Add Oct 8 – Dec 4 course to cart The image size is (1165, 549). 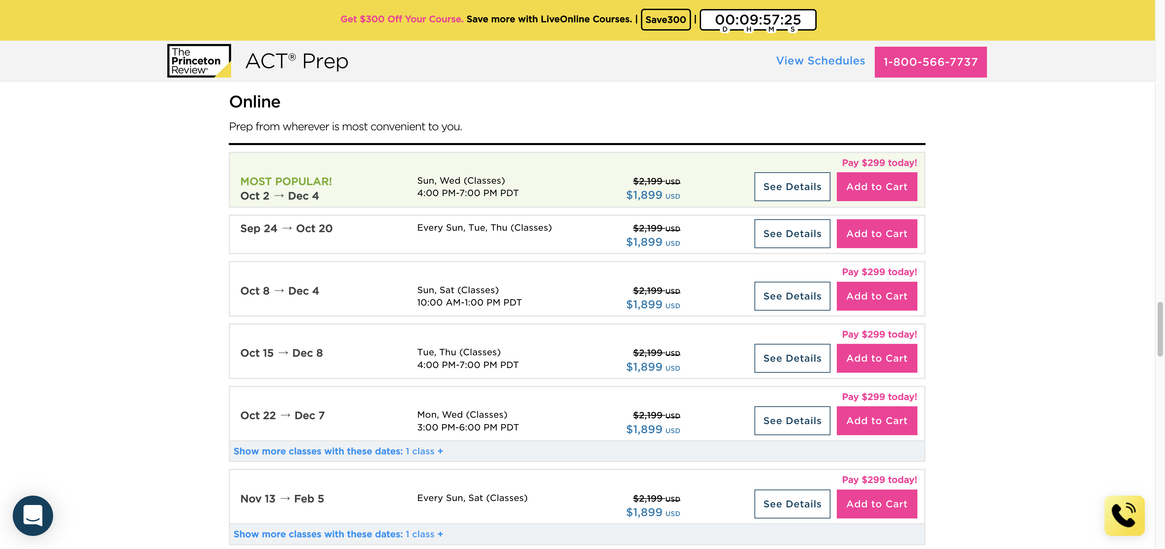coord(876,296)
